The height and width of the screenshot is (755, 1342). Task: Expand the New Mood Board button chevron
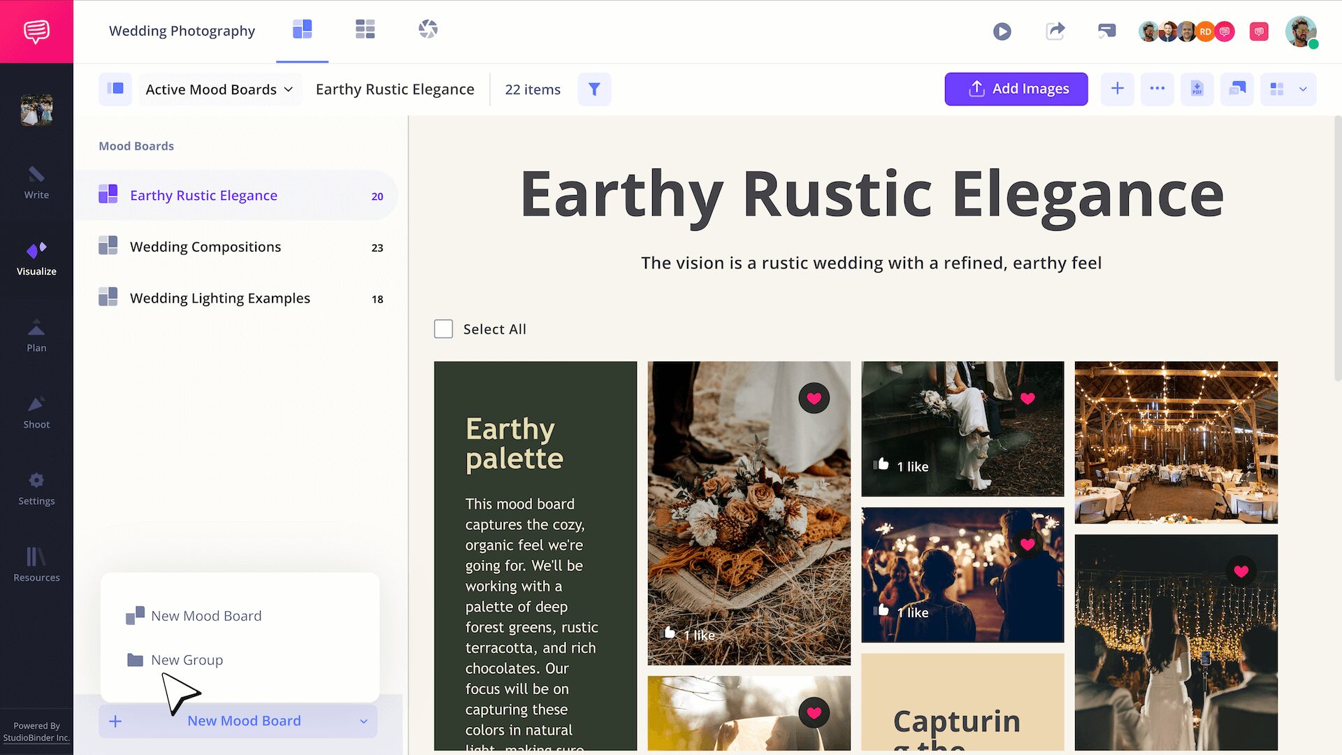[363, 721]
